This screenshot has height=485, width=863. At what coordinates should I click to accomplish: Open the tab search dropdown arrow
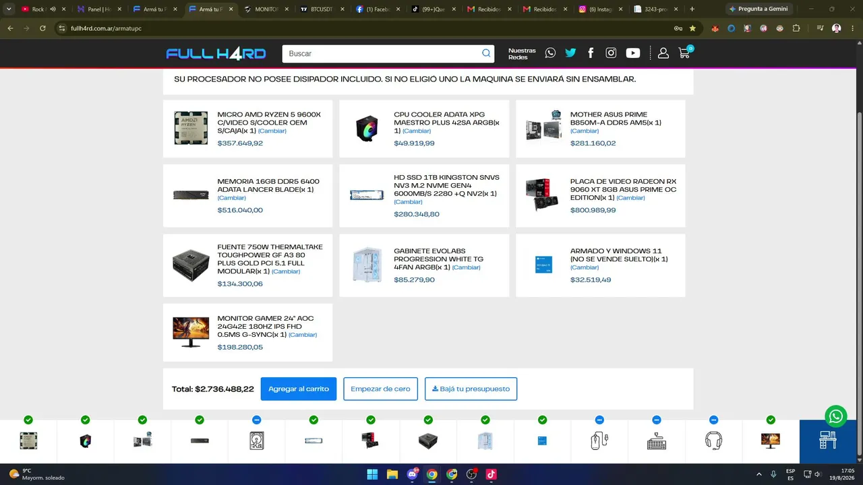[9, 9]
